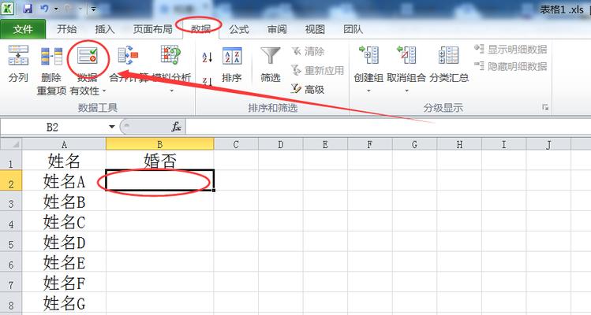Expand the Undo history dropdown arrow
Viewport: 591px width, 315px height.
[56, 9]
